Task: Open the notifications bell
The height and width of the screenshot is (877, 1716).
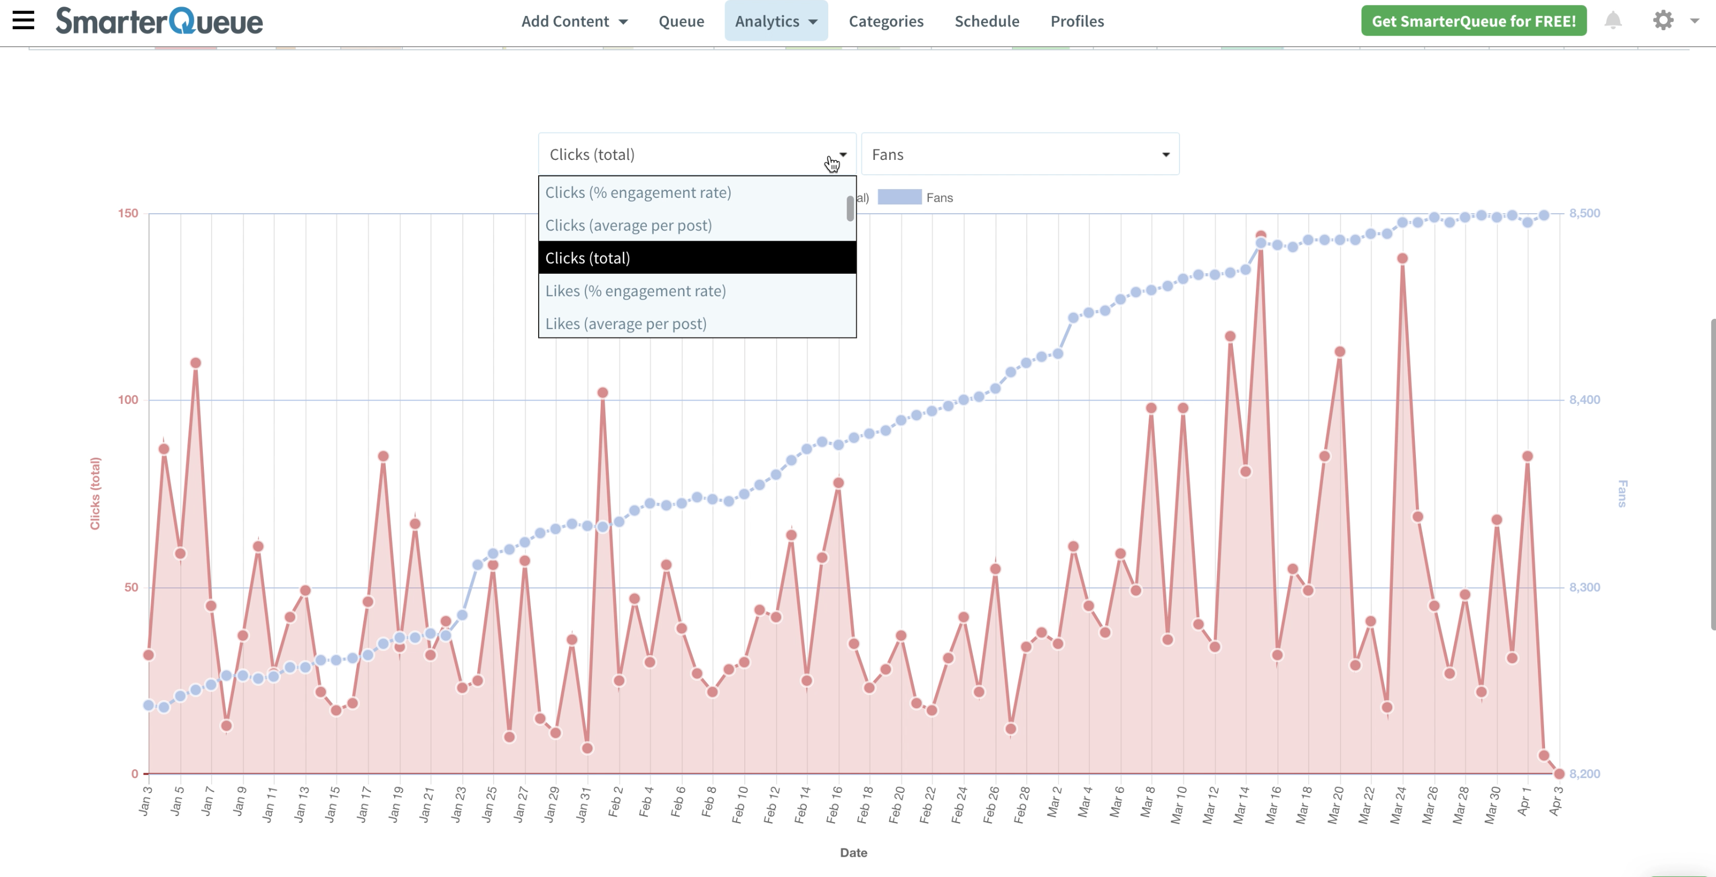Action: point(1613,21)
